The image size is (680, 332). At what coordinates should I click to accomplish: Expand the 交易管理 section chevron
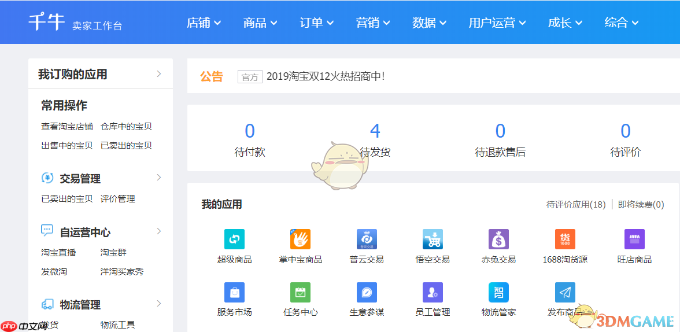tap(158, 177)
